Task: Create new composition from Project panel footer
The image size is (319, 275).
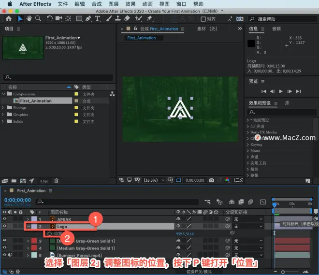Action: tap(23, 181)
